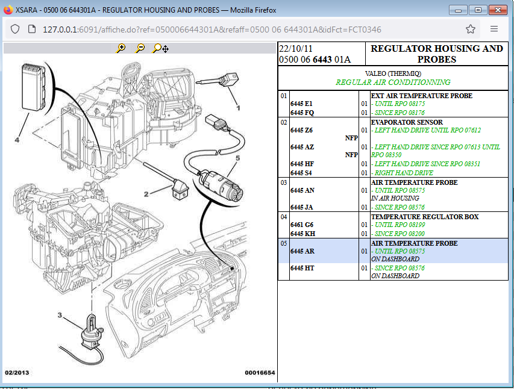Click callout number 3 in diagram
Image resolution: width=514 pixels, height=389 pixels.
pos(60,315)
